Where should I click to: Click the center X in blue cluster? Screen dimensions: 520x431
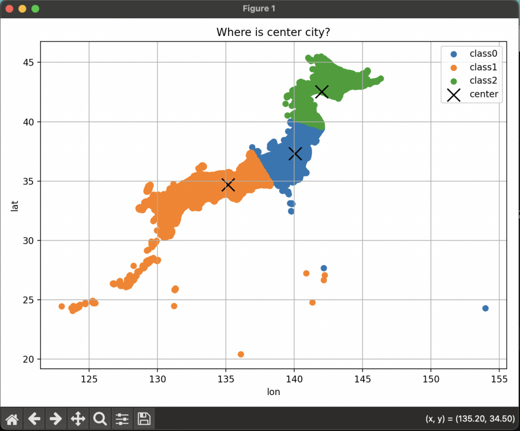tap(295, 154)
